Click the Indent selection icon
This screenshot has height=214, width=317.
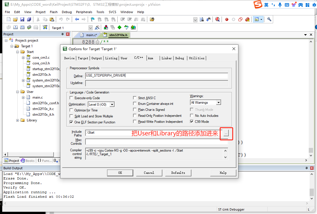point(122,19)
